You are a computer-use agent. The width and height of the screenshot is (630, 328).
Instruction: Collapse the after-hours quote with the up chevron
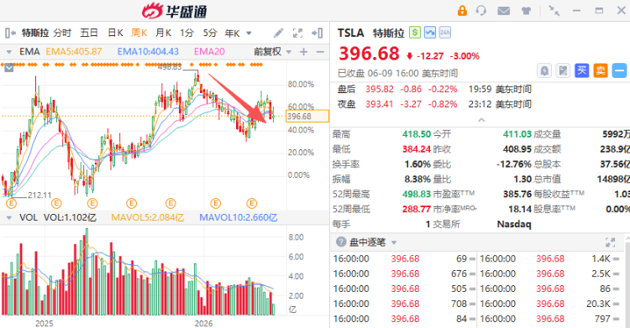(x=481, y=120)
